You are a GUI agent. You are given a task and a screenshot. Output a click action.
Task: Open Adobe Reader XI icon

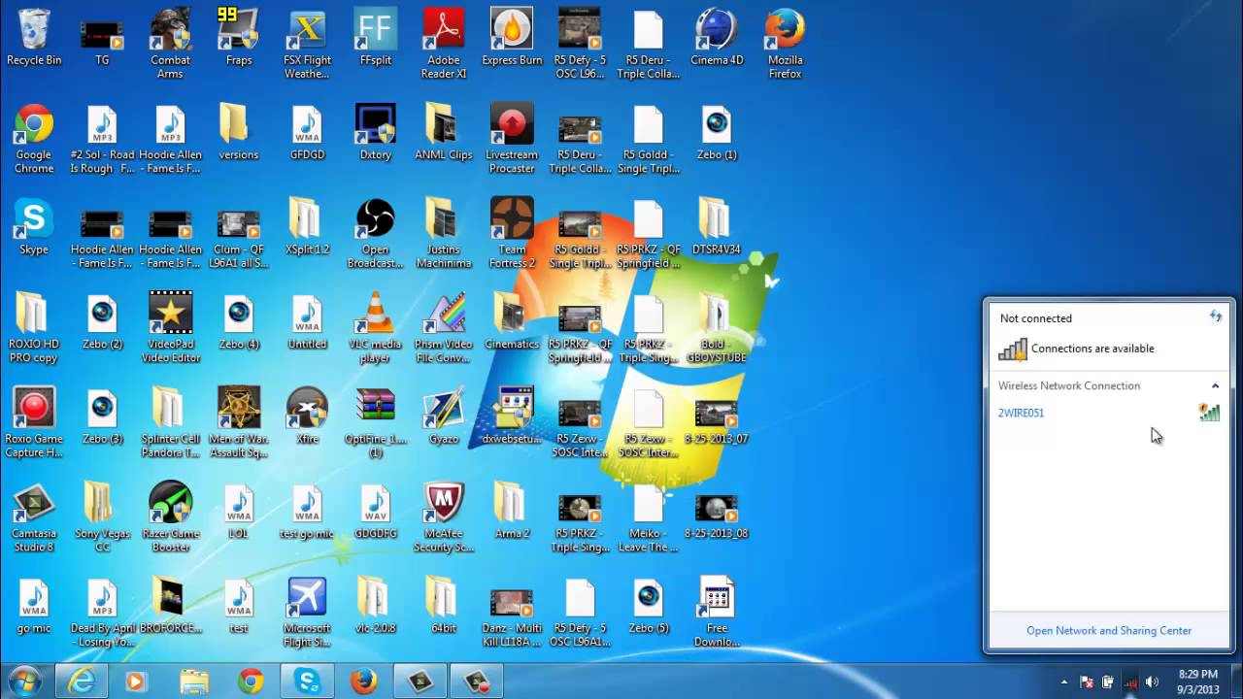click(x=444, y=44)
